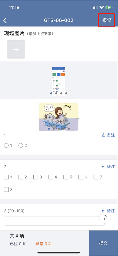
Task: Select second dot of app screenshot carousel
Action: click(x=56, y=93)
